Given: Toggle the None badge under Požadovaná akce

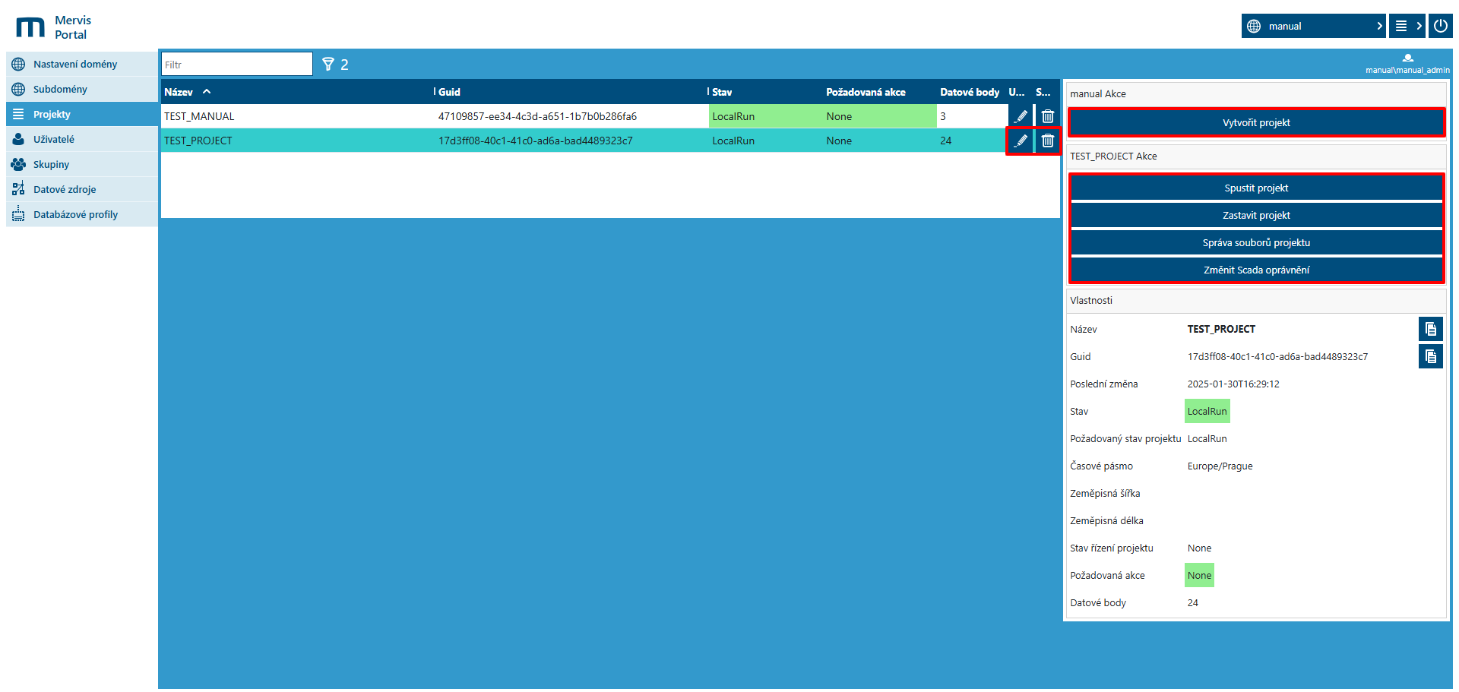Looking at the screenshot, I should 1199,575.
